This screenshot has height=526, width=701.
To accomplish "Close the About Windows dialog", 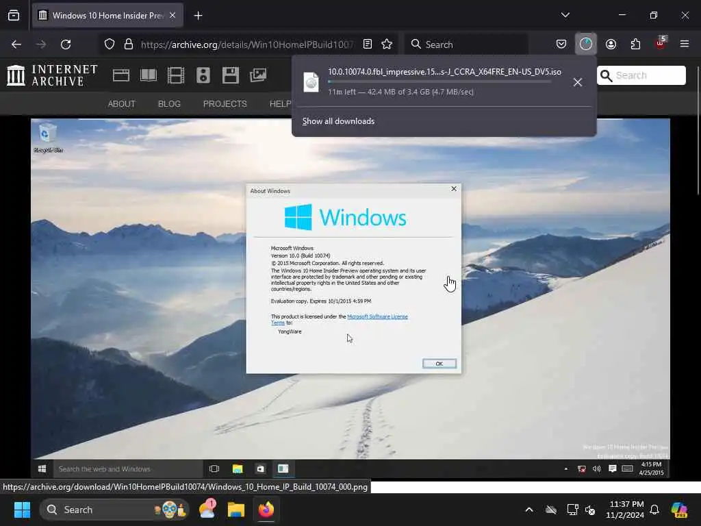I will point(454,189).
